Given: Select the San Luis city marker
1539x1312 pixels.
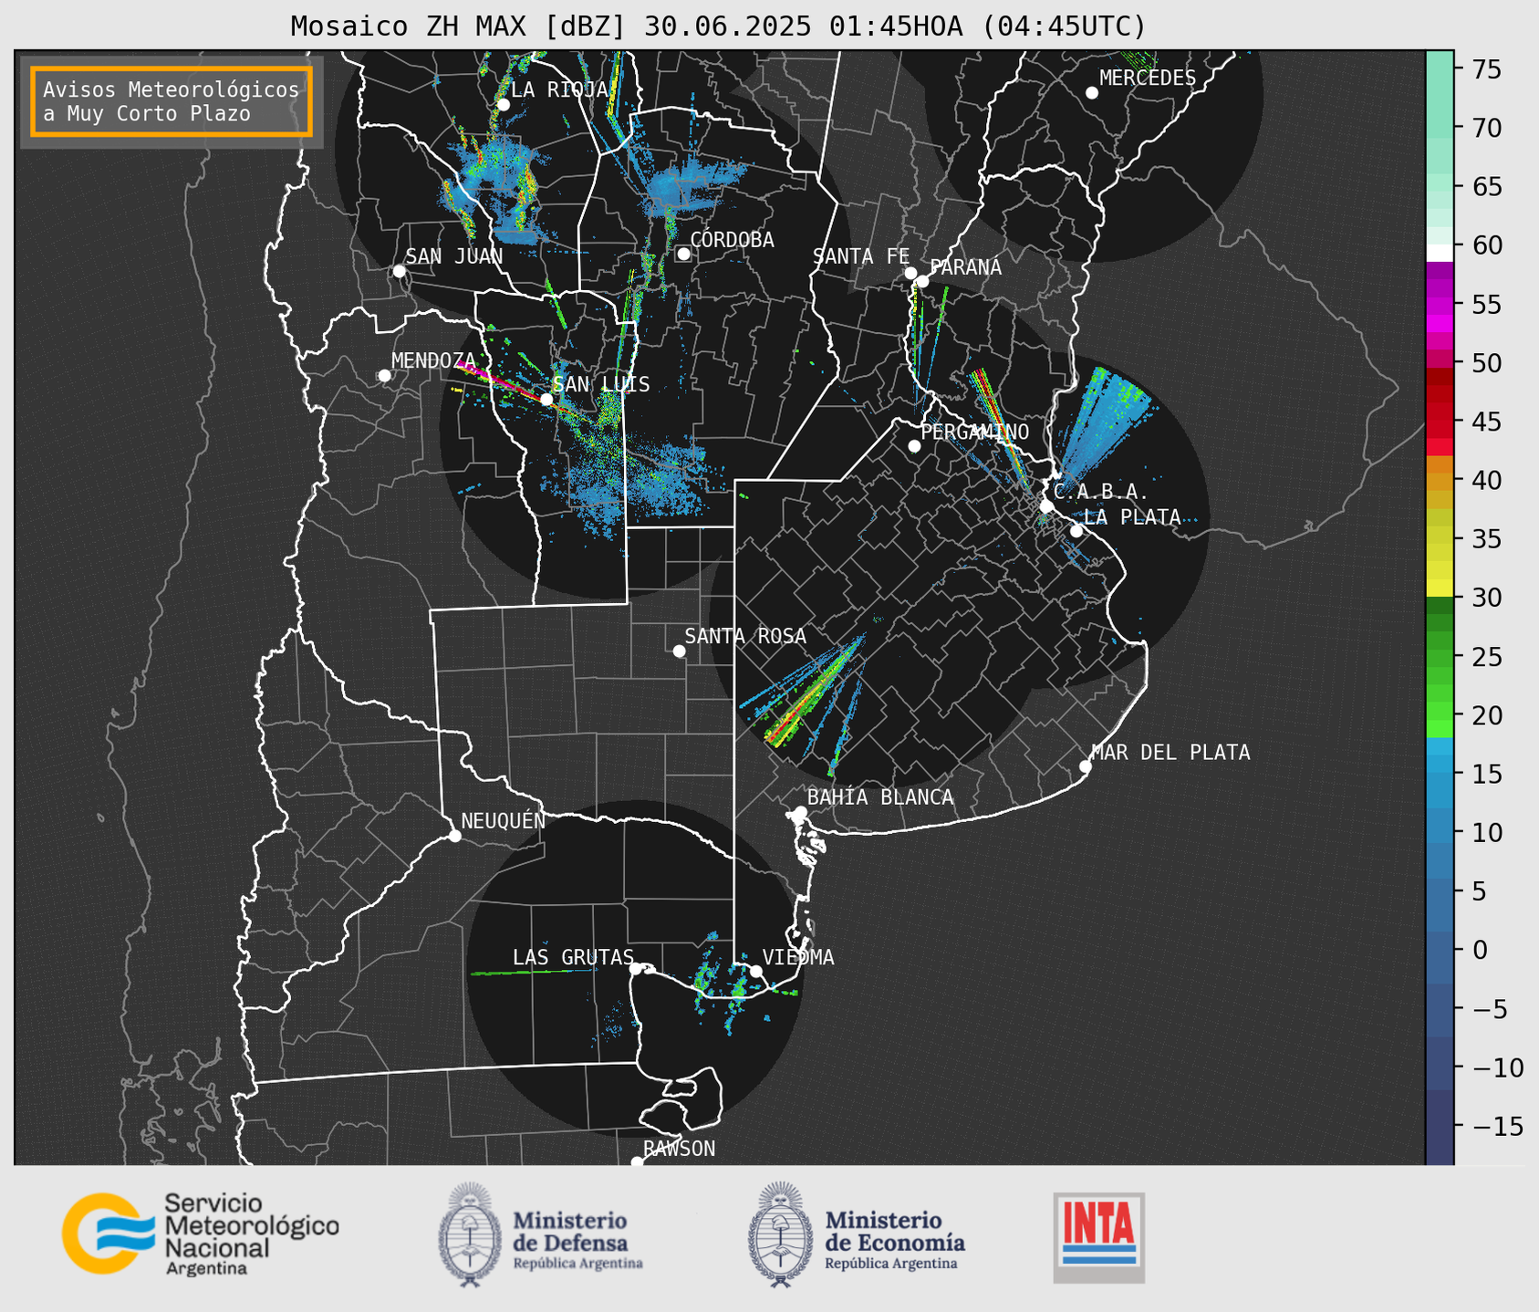Looking at the screenshot, I should (x=546, y=399).
